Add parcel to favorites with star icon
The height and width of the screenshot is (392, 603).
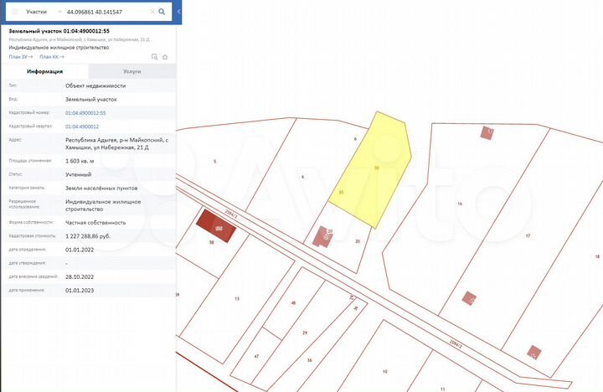coord(166,57)
